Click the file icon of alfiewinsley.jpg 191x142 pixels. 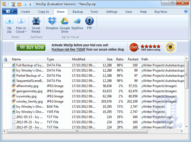click(13, 86)
